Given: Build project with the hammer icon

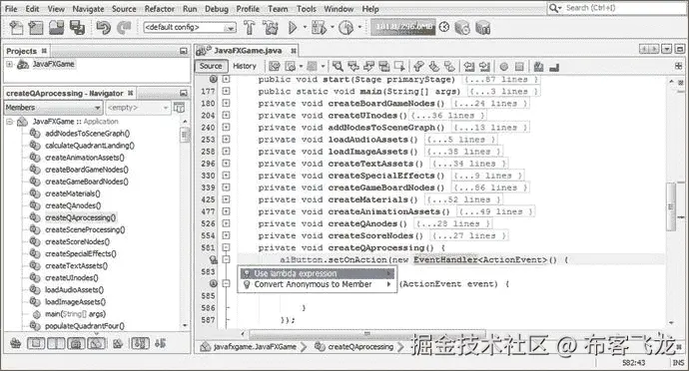Looking at the screenshot, I should pyautogui.click(x=250, y=28).
